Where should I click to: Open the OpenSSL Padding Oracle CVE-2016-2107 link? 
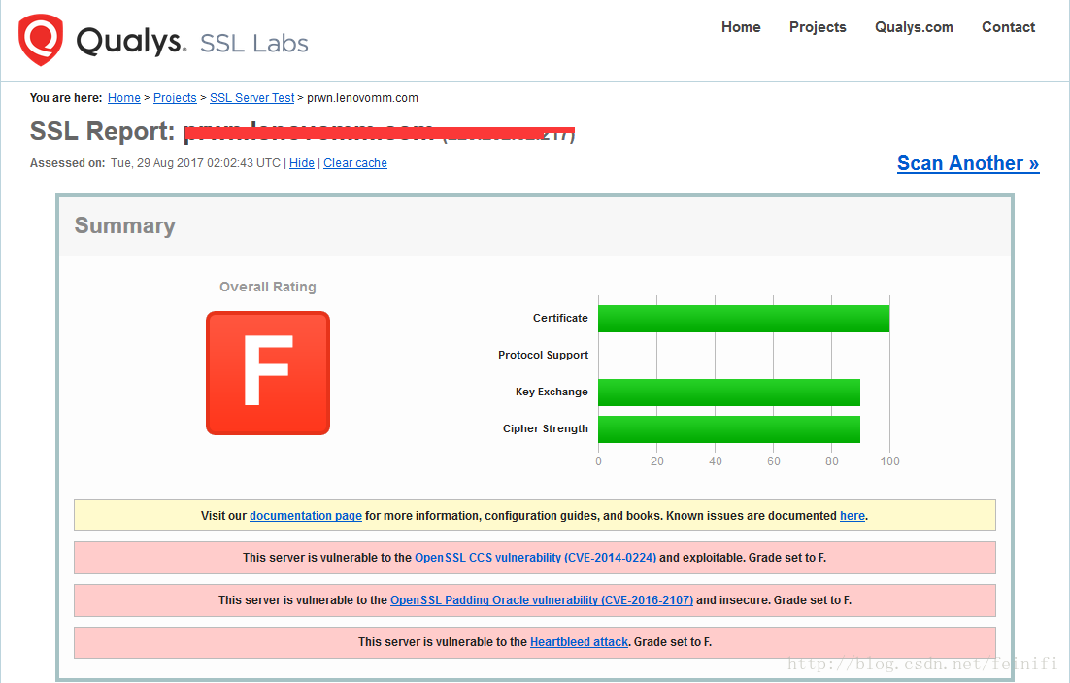pyautogui.click(x=542, y=599)
